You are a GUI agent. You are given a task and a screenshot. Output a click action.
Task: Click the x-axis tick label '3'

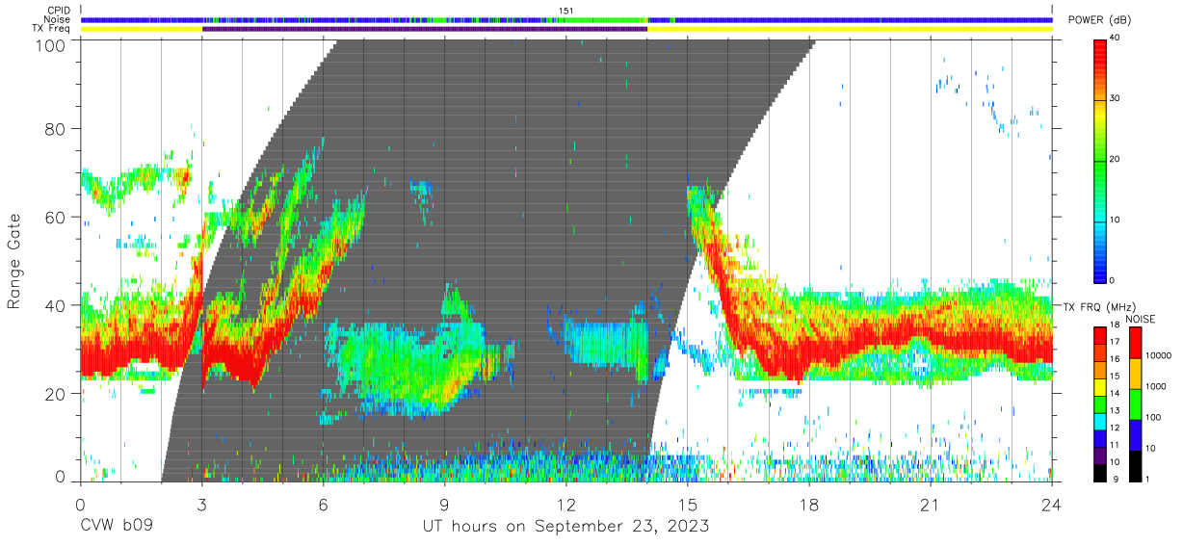pyautogui.click(x=201, y=504)
